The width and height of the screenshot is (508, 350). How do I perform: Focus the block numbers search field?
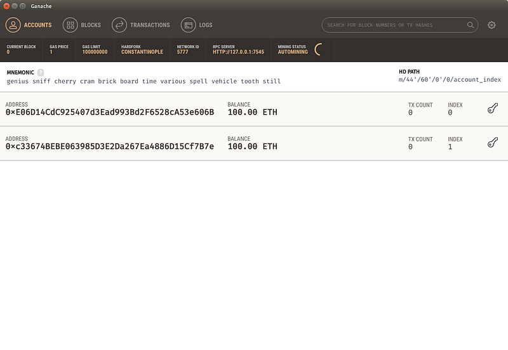(394, 25)
